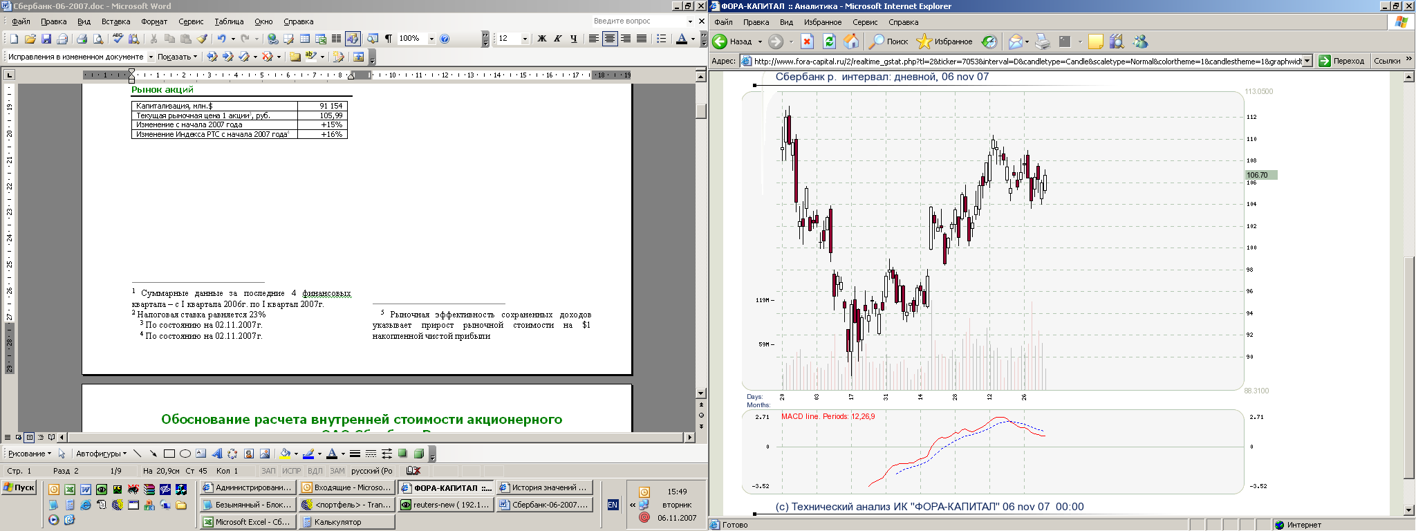Click the Word vertical scrollbar thumb
This screenshot has width=1416, height=531.
(701, 111)
